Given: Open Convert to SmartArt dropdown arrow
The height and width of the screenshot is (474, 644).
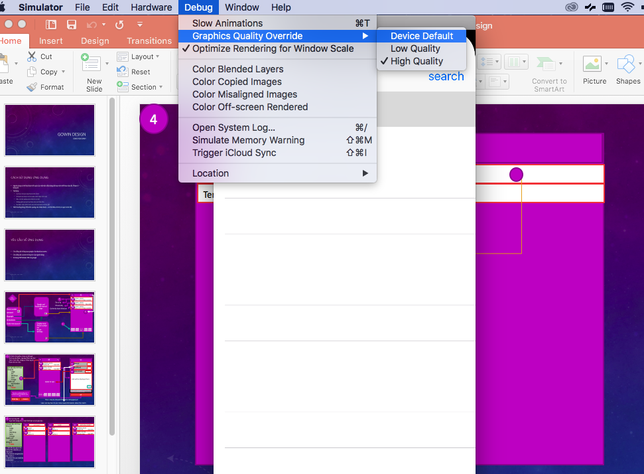Looking at the screenshot, I should tap(560, 64).
